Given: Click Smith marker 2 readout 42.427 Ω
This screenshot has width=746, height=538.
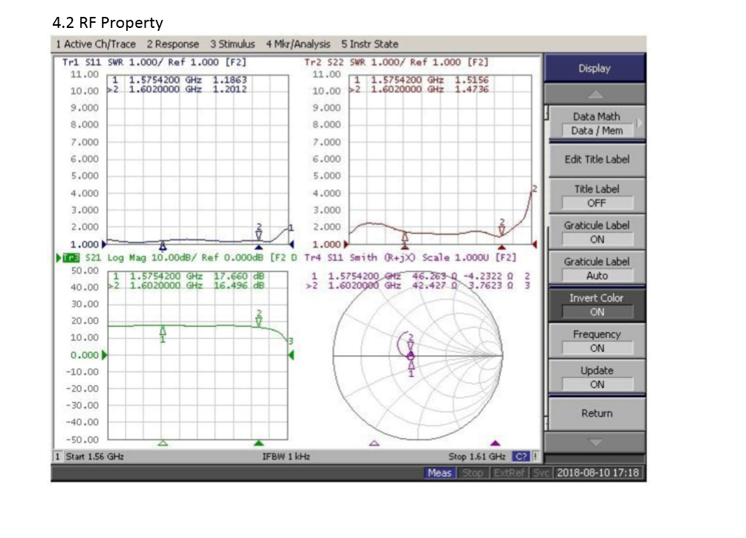Looking at the screenshot, I should [x=435, y=286].
